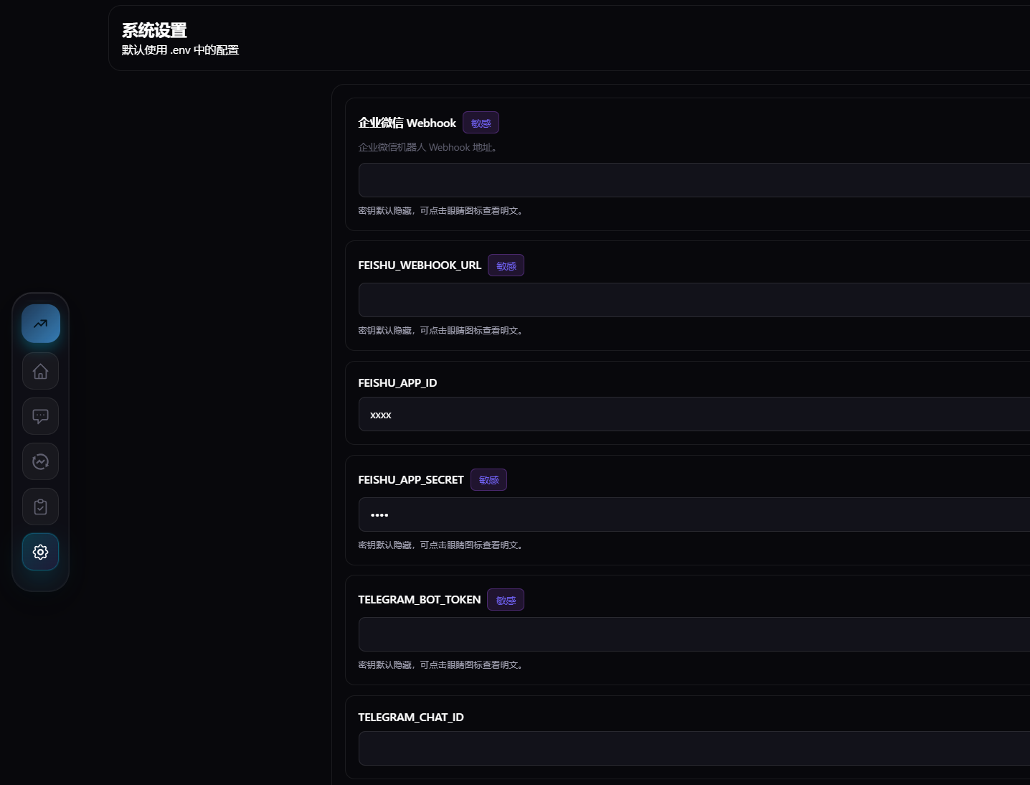Click the 默认使用 .env 中的配置 subtitle text
This screenshot has height=785, width=1030.
(180, 50)
